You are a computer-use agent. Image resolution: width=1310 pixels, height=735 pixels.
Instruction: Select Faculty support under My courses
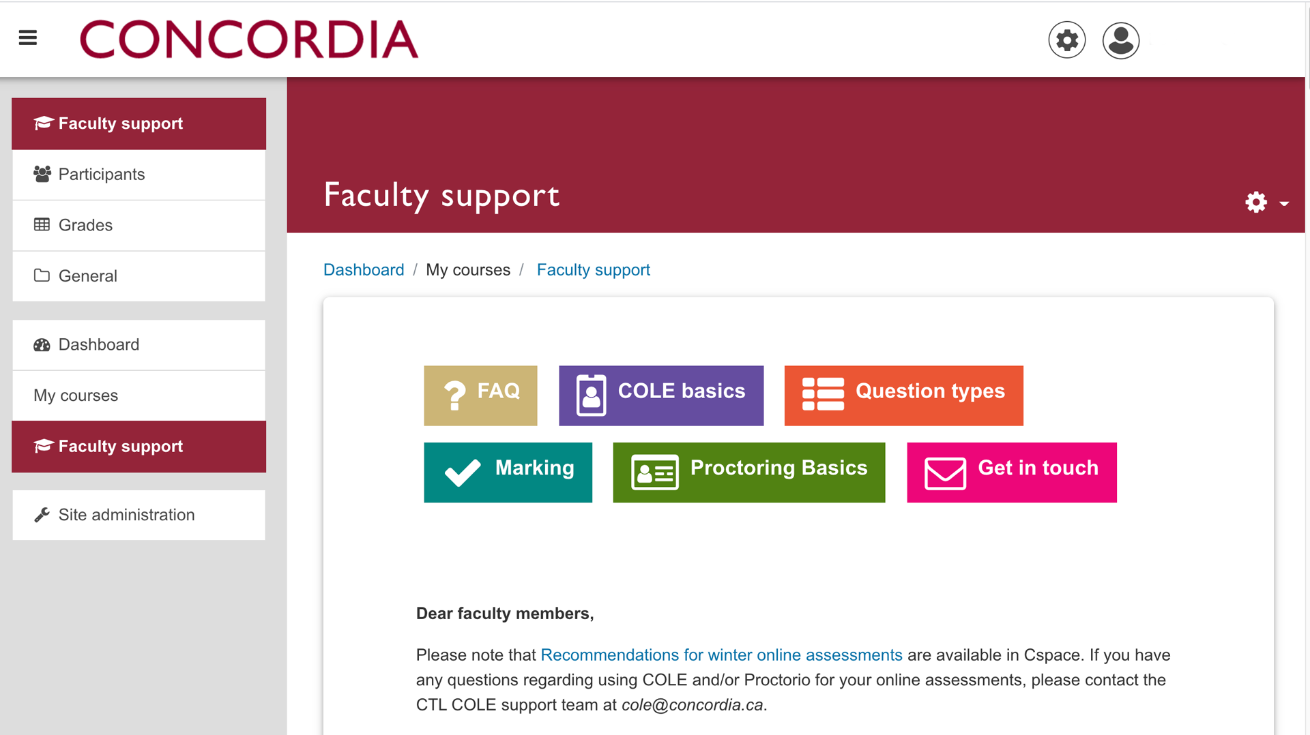(120, 447)
